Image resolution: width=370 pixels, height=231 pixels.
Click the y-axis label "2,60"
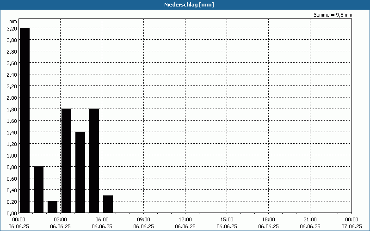12,63
